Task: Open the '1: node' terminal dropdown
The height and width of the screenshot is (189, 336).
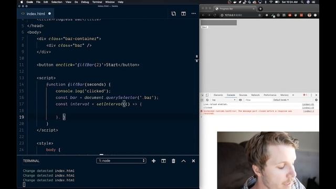Action: [x=121, y=161]
